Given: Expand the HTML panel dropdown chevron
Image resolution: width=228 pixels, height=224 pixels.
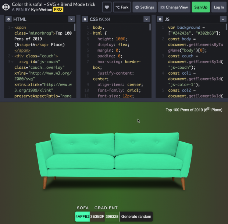Looking at the screenshot, I should click(72, 19).
